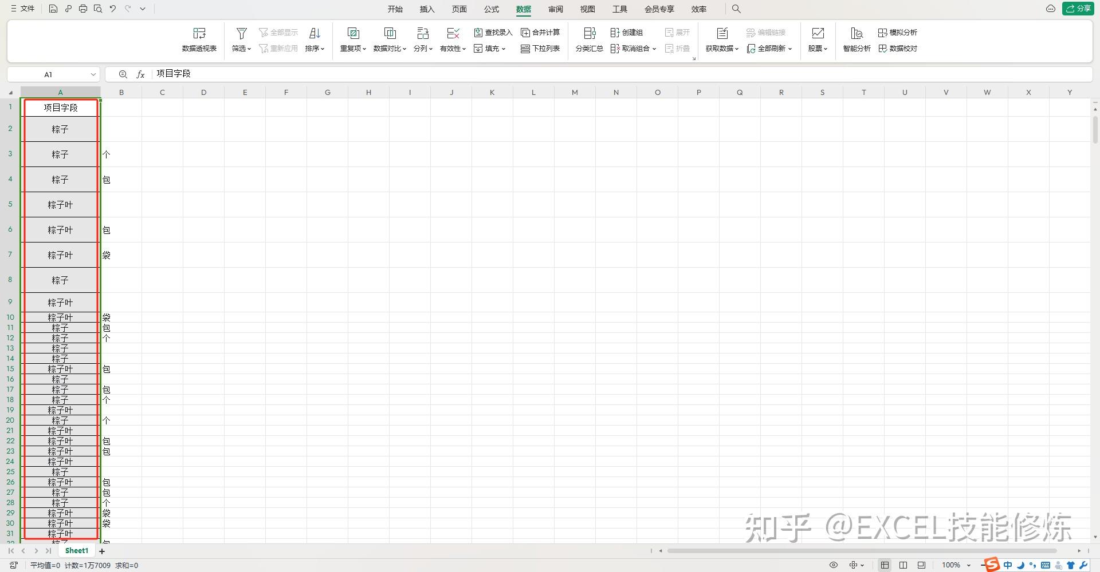Open the 筛选 filter dropdown
1100x572 pixels.
[241, 39]
